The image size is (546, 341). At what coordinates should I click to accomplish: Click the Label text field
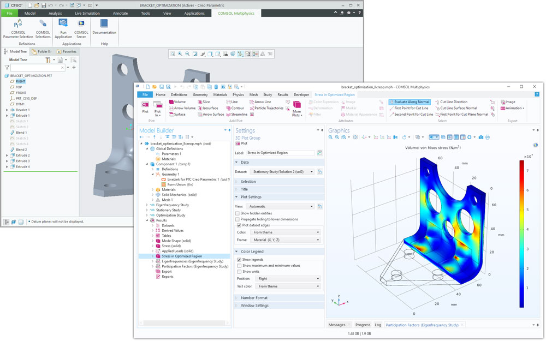(x=280, y=153)
